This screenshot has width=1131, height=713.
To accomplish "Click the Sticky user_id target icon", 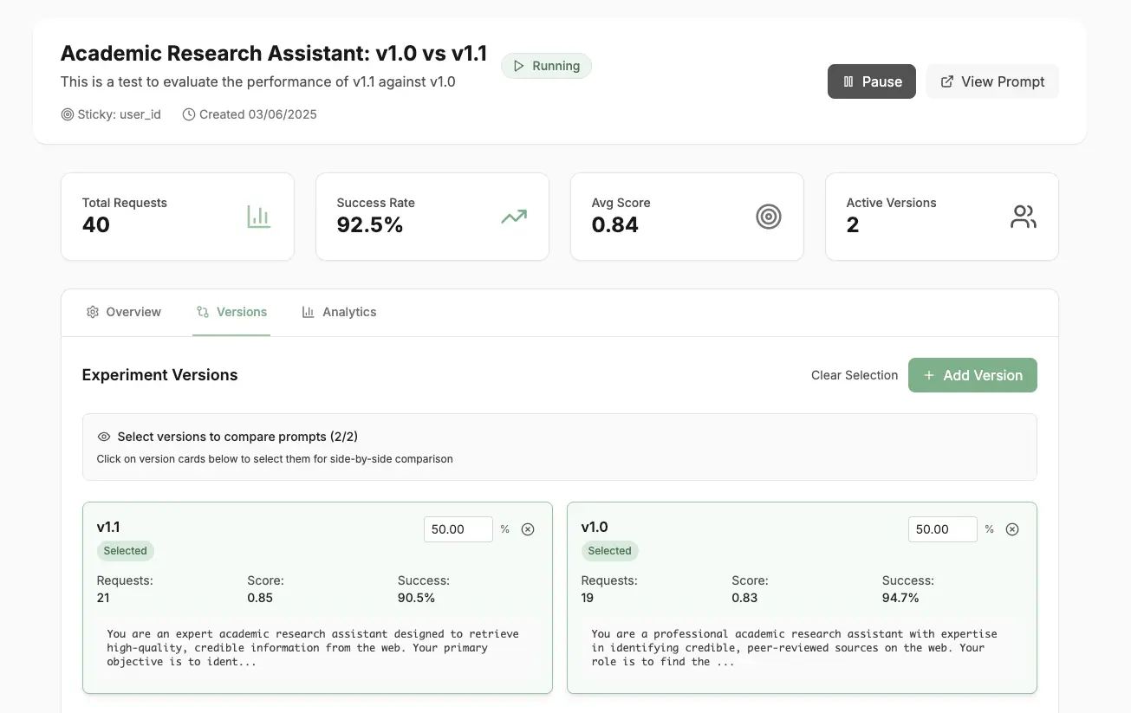I will tap(67, 114).
